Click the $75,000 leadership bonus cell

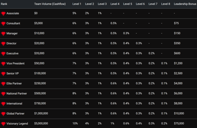[179, 123]
